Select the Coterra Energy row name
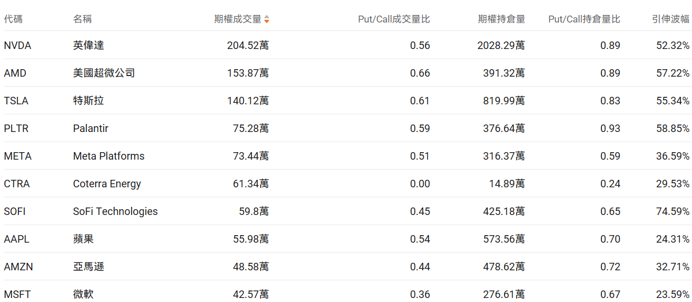Image resolution: width=692 pixels, height=302 pixels. [107, 184]
